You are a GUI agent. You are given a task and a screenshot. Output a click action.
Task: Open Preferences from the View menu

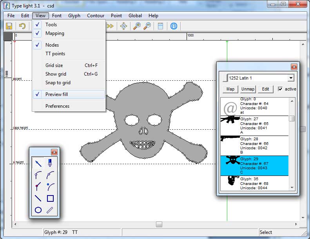(x=57, y=106)
